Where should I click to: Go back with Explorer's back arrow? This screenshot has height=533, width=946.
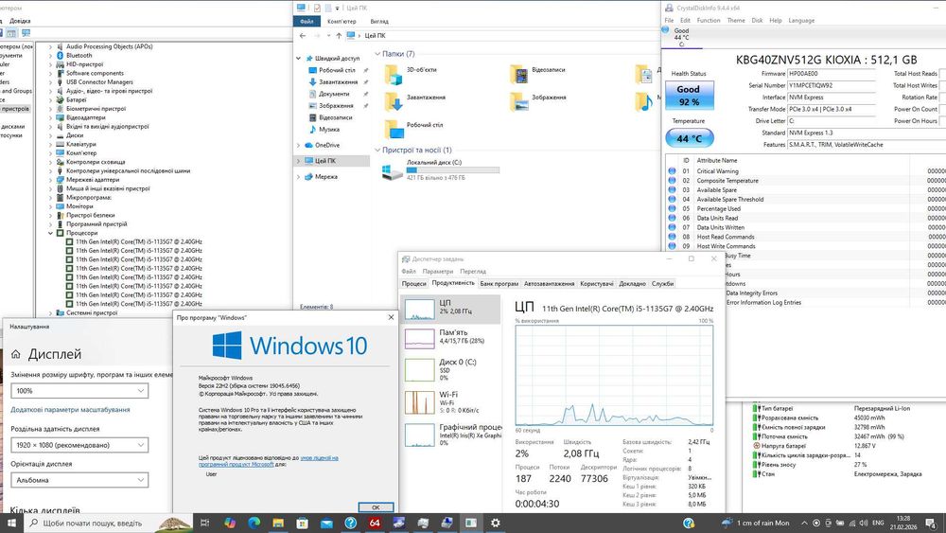coord(303,36)
